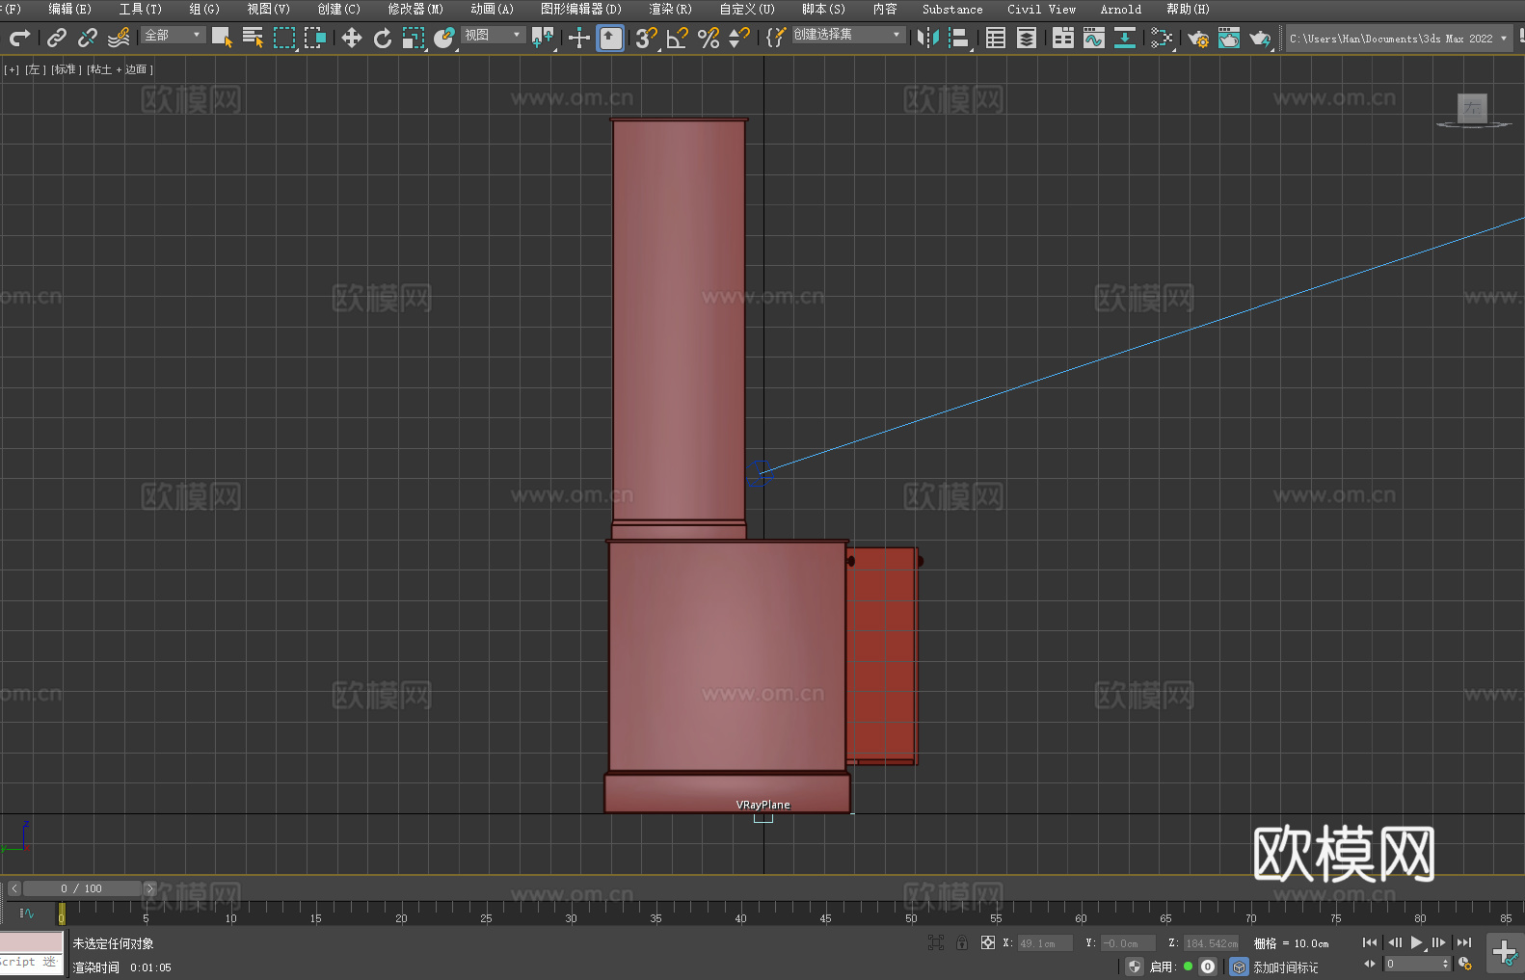Image resolution: width=1525 pixels, height=980 pixels.
Task: Click the Render Production teapot icon
Action: tap(1260, 38)
